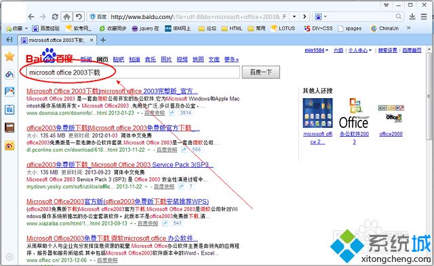The image size is (434, 266).
Task: Click the picture icon in left sidebar
Action: [9, 91]
